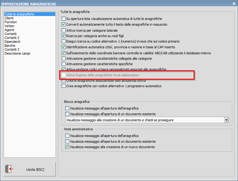This screenshot has width=238, height=181.
Task: Toggle 'Attiva gestione codici a barre personalizzati'
Action: click(x=64, y=69)
